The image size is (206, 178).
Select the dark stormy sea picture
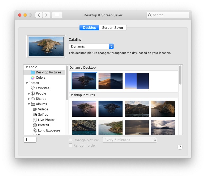(x=137, y=127)
